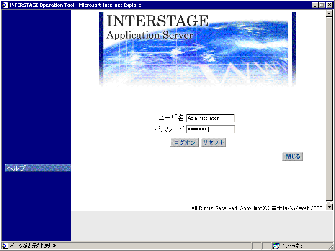
Task: Click the ユーザ名 field containing Administrator
Action: [211, 118]
